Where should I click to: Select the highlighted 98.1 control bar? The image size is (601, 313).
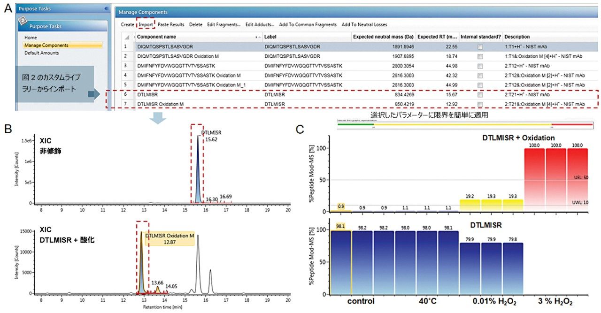coord(340,262)
